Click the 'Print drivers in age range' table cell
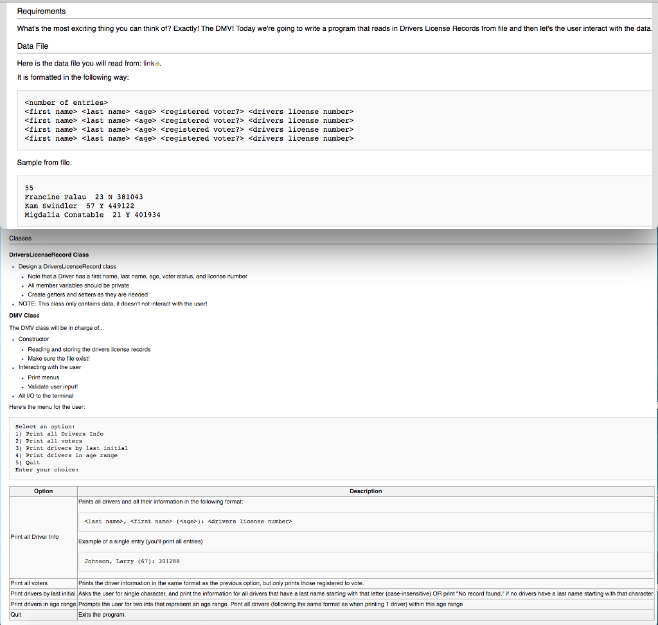Image resolution: width=658 pixels, height=625 pixels. [x=43, y=604]
